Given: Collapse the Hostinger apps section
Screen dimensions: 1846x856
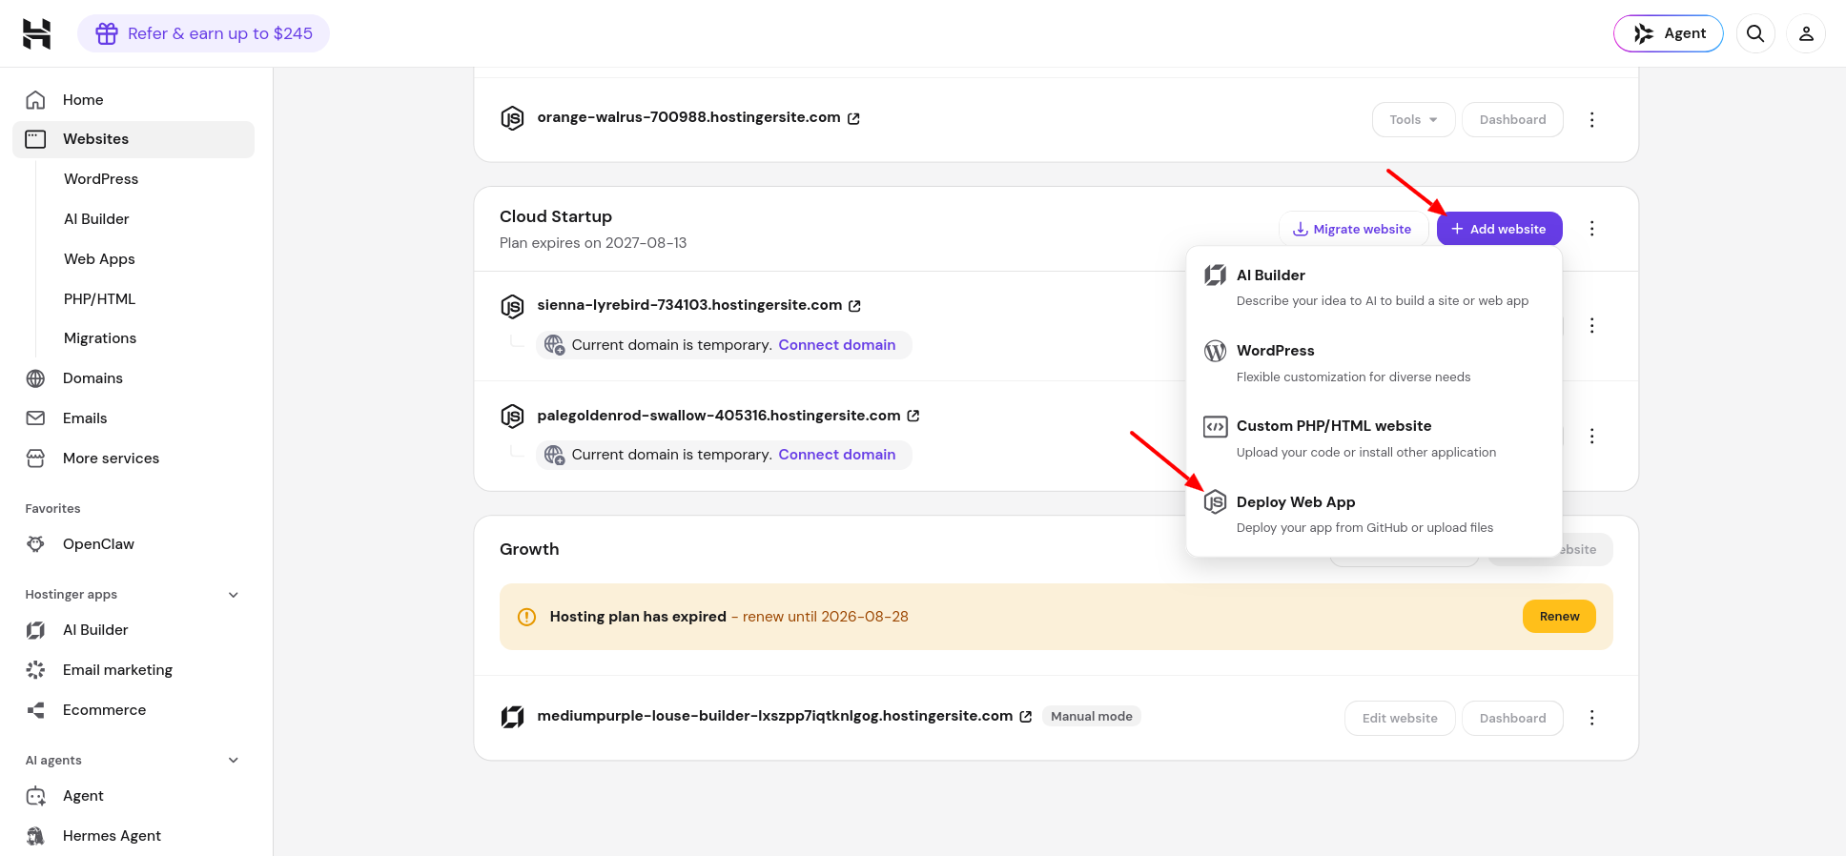Looking at the screenshot, I should pyautogui.click(x=234, y=595).
